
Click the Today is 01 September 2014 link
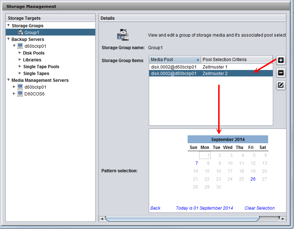click(205, 208)
